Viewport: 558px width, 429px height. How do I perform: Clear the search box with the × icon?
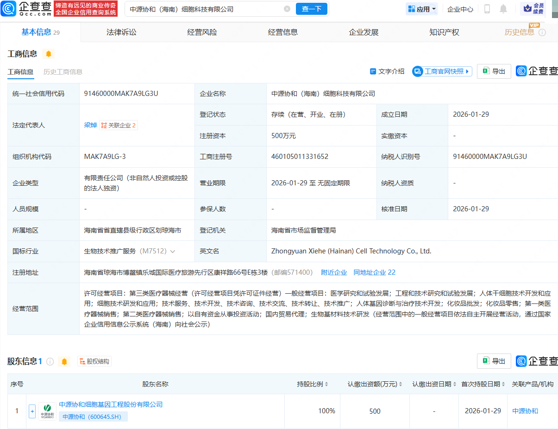[x=287, y=9]
